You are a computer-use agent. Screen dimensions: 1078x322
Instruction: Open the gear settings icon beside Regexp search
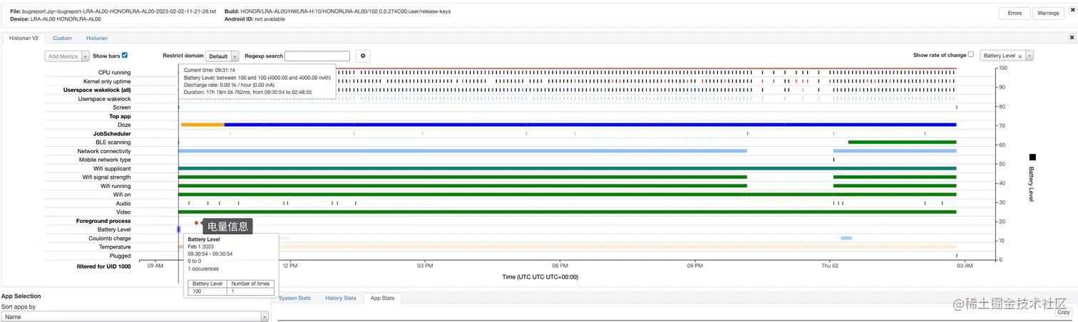(x=363, y=56)
